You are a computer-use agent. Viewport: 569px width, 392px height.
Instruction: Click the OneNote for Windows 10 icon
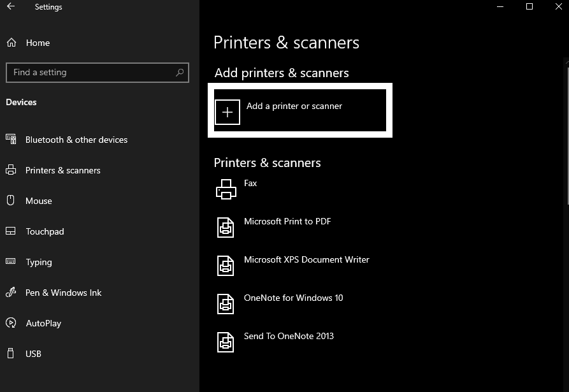[226, 304]
